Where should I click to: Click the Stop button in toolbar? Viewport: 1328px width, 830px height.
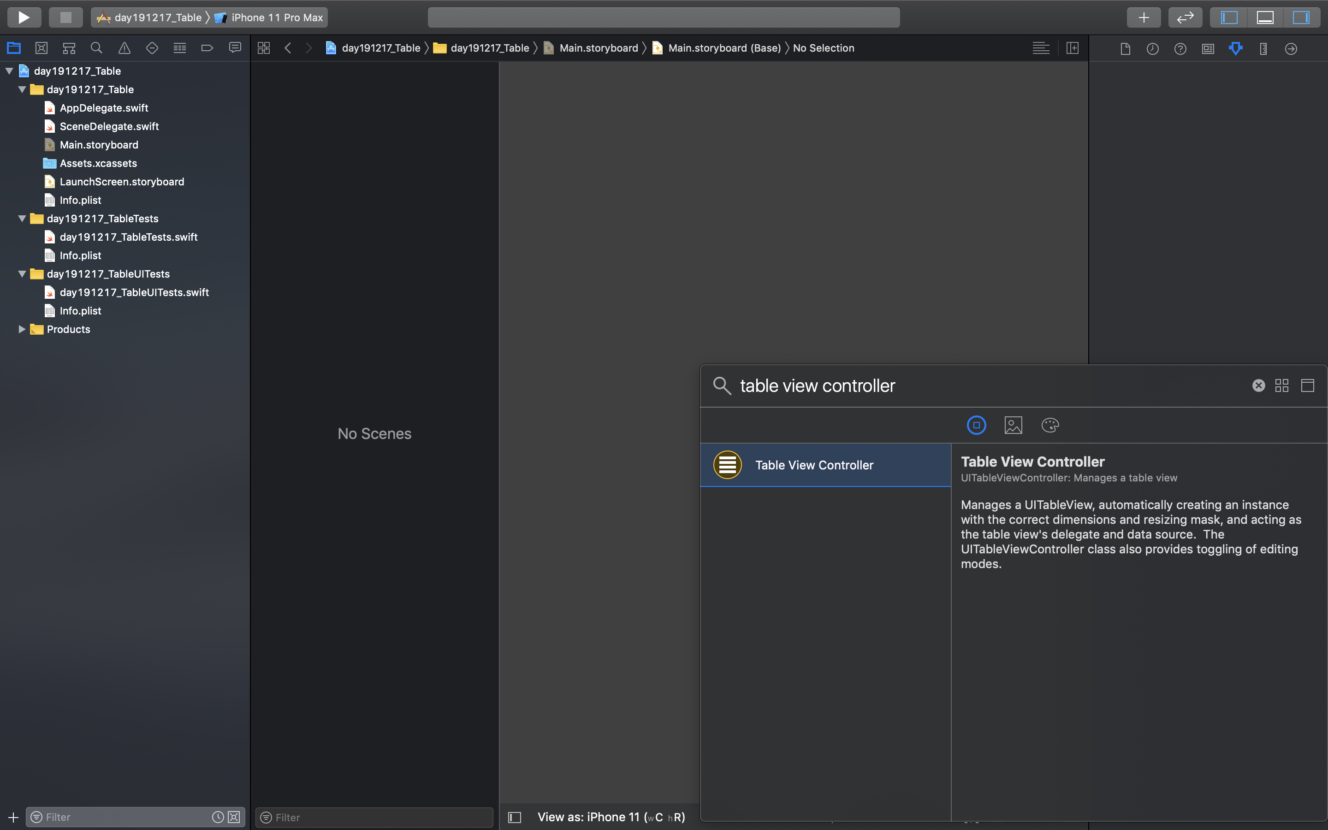click(x=65, y=18)
